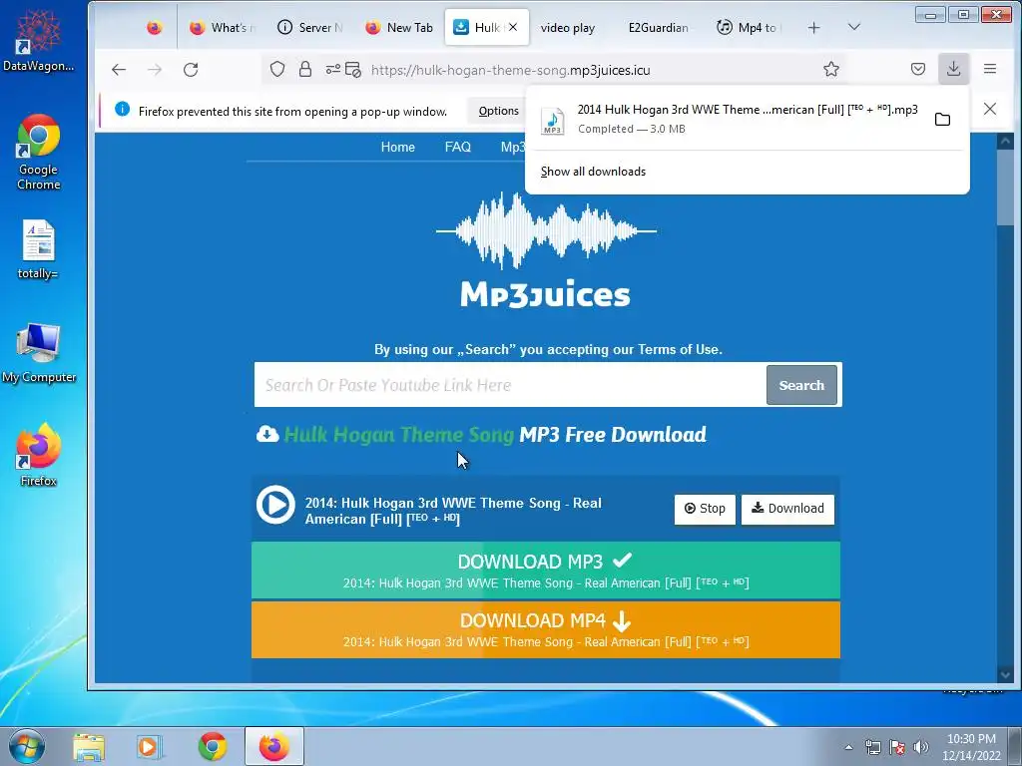Select the totally= document on desktop
Viewport: 1022px width, 766px height.
[38, 250]
